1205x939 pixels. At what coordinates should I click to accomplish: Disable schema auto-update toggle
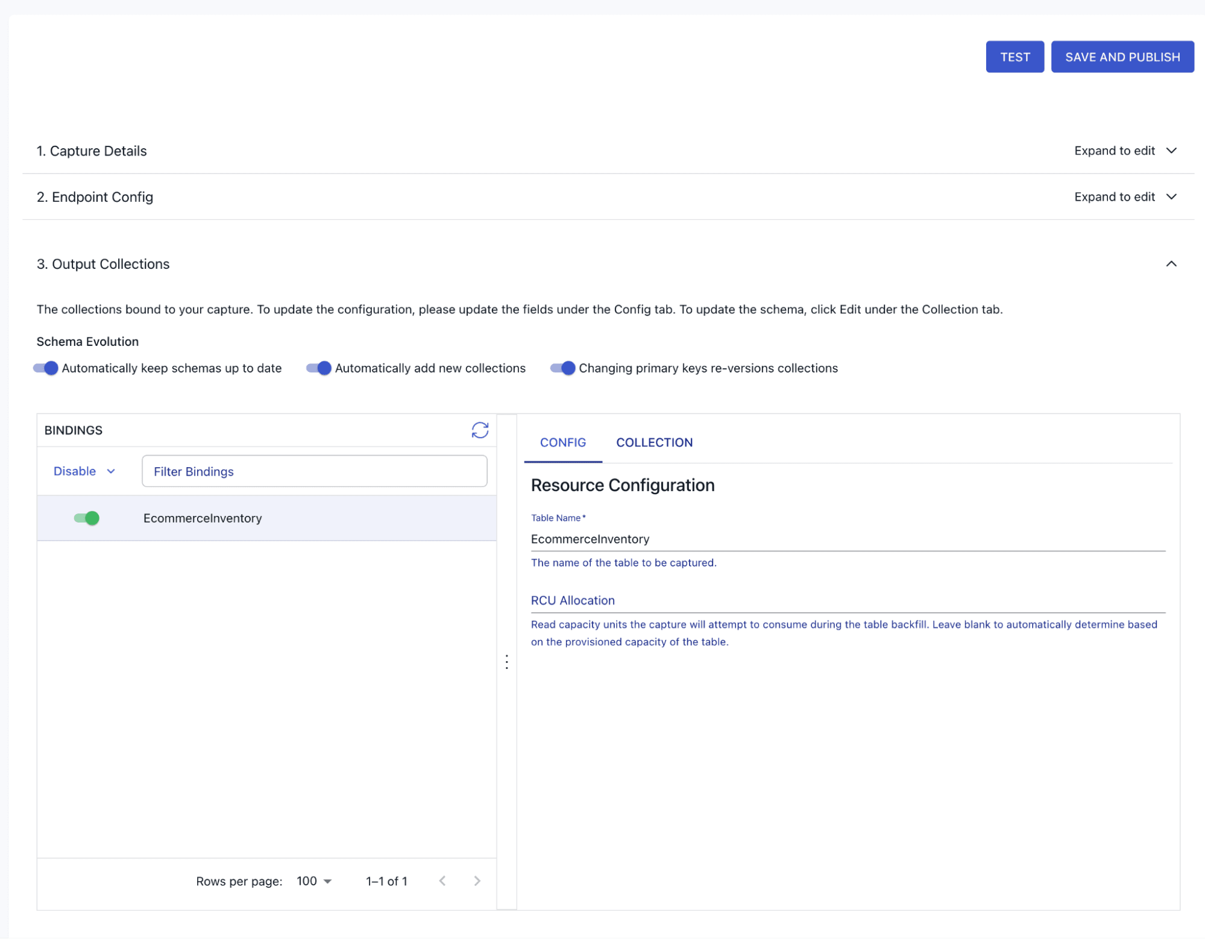tap(46, 368)
